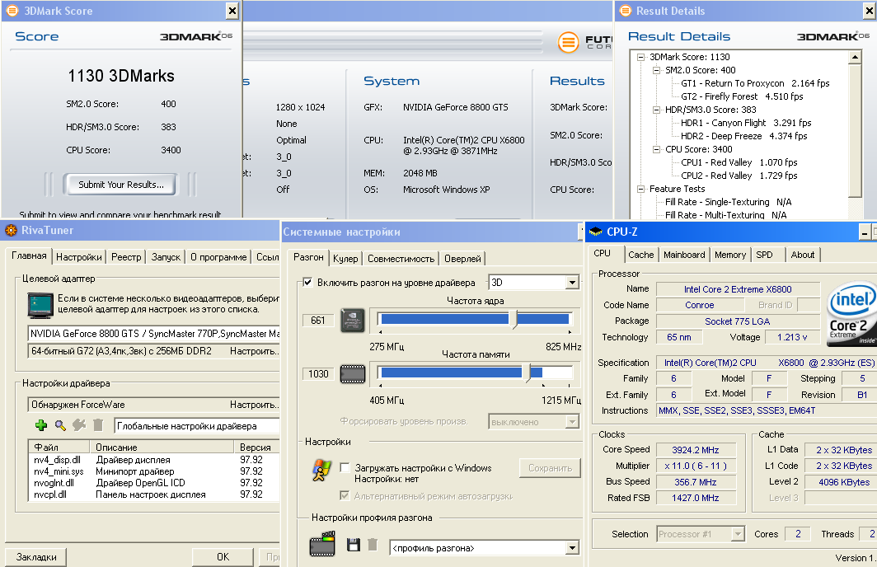Image resolution: width=877 pixels, height=567 pixels.
Task: Select HDR2 - Deep Freeze result row
Action: pos(743,137)
